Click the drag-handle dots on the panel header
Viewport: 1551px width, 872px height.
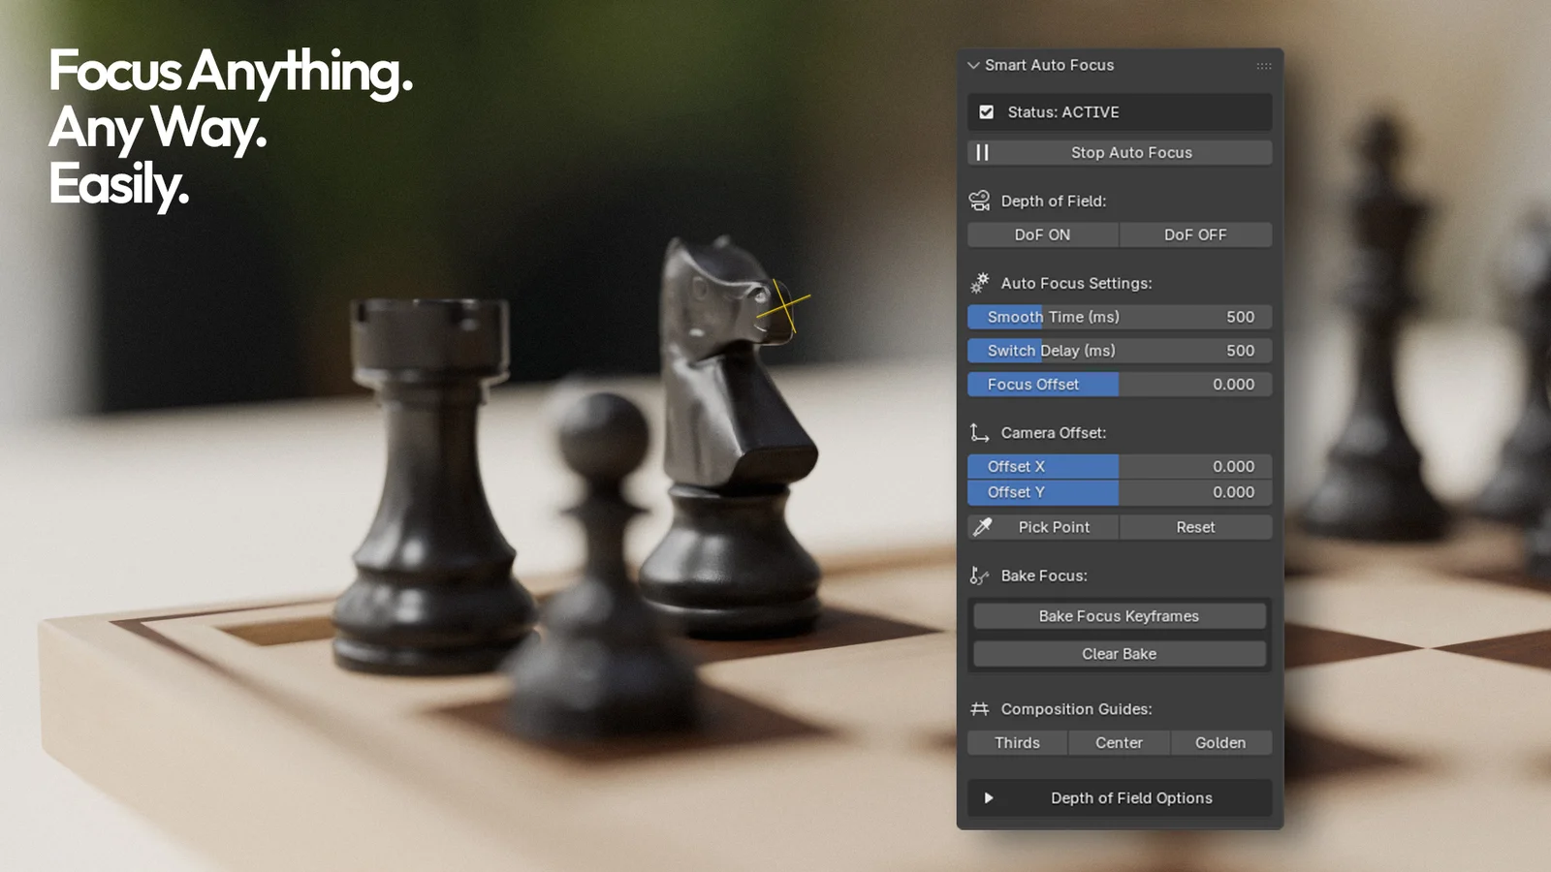pos(1263,65)
